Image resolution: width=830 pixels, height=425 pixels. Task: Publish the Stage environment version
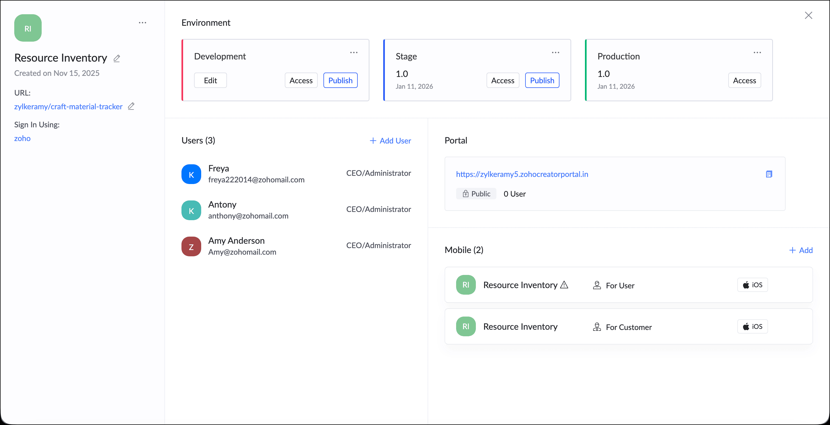click(542, 81)
